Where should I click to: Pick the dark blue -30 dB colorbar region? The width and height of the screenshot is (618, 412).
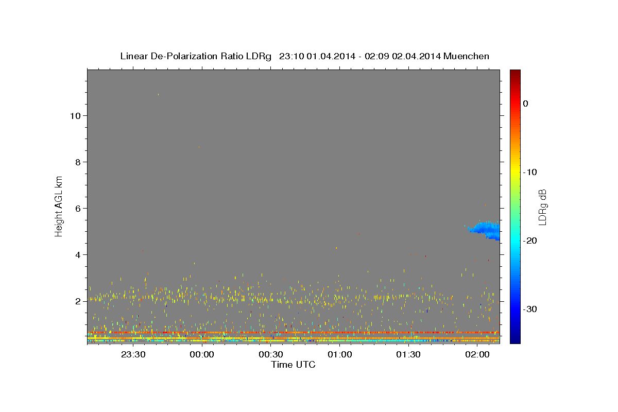click(515, 309)
